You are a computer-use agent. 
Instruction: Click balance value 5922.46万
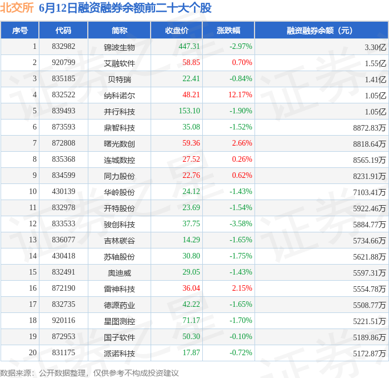tap(370, 208)
